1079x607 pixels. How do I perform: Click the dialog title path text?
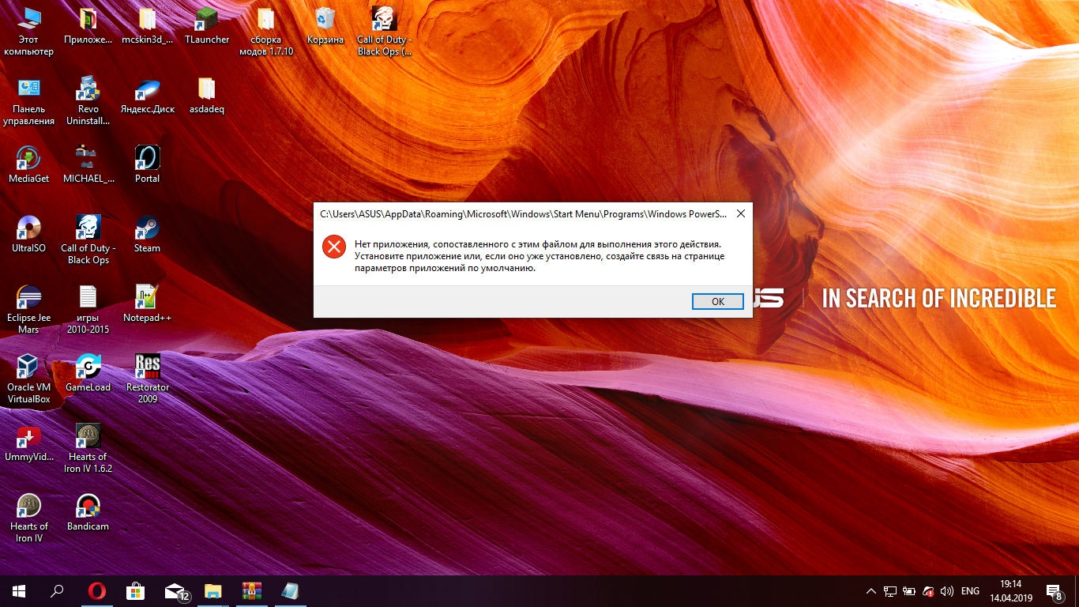pyautogui.click(x=523, y=213)
